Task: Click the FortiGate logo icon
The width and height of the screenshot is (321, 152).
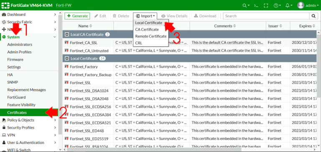Action: [x=5, y=5]
